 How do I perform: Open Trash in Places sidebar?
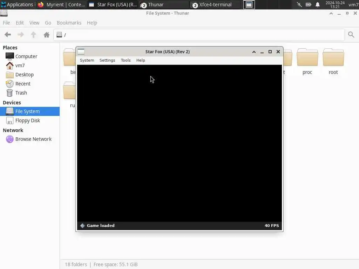(30, 93)
